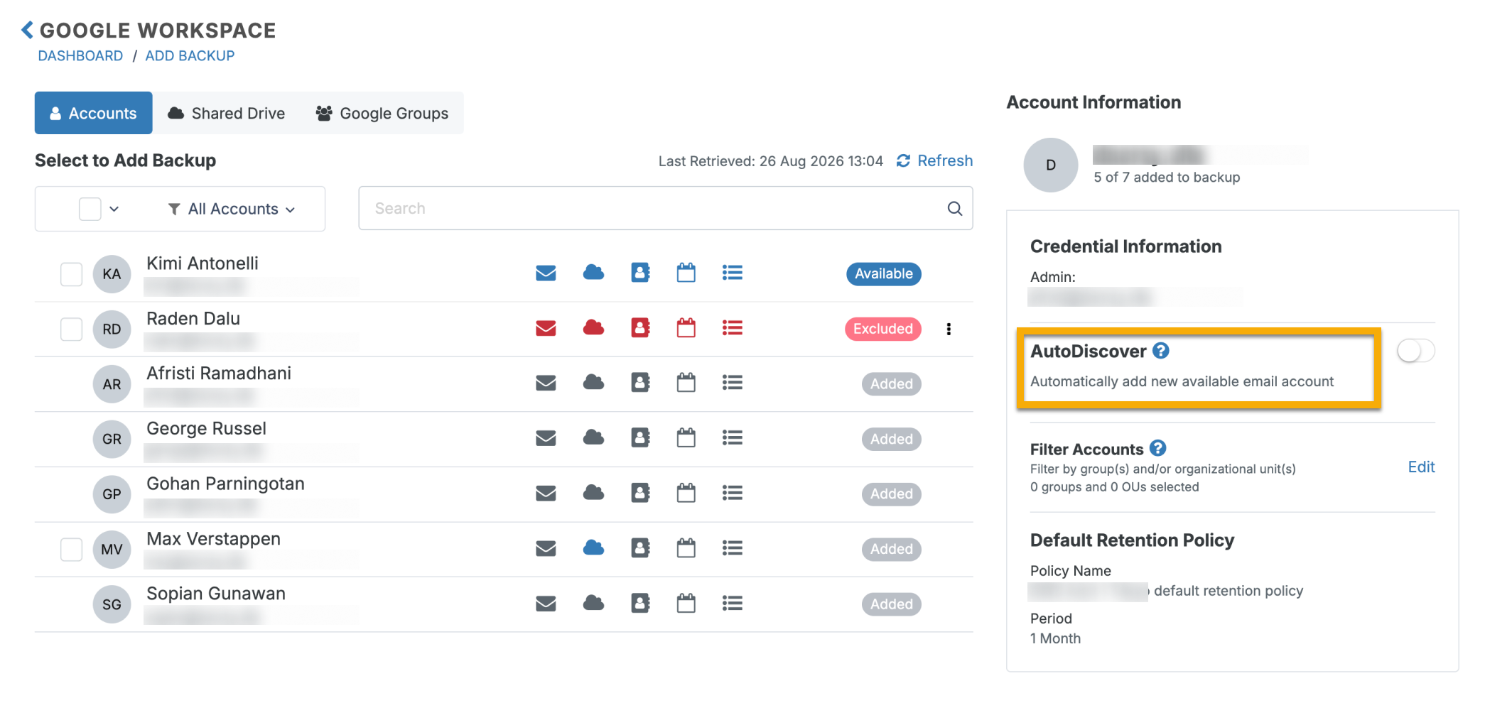Viewport: 1485px width, 703px height.
Task: Expand the select-all checkbox dropdown arrow
Action: coord(114,209)
